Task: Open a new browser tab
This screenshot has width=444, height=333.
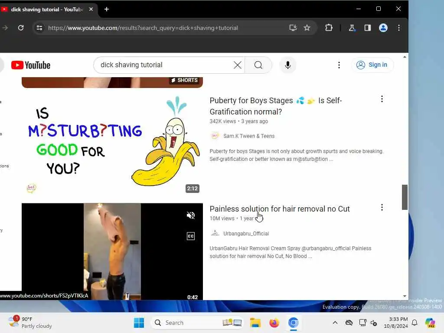Action: [107, 10]
